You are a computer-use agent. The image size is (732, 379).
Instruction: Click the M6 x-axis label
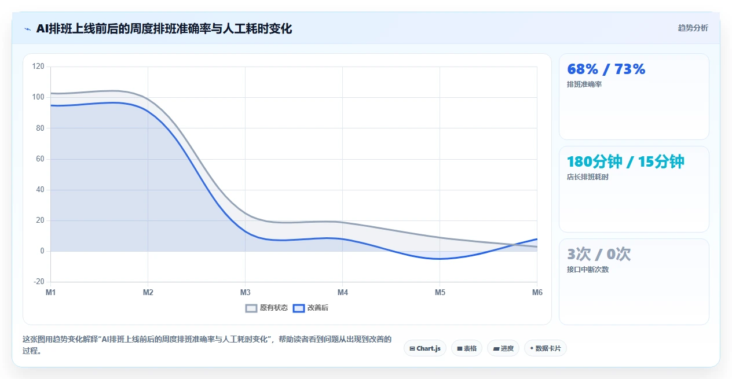click(x=537, y=293)
